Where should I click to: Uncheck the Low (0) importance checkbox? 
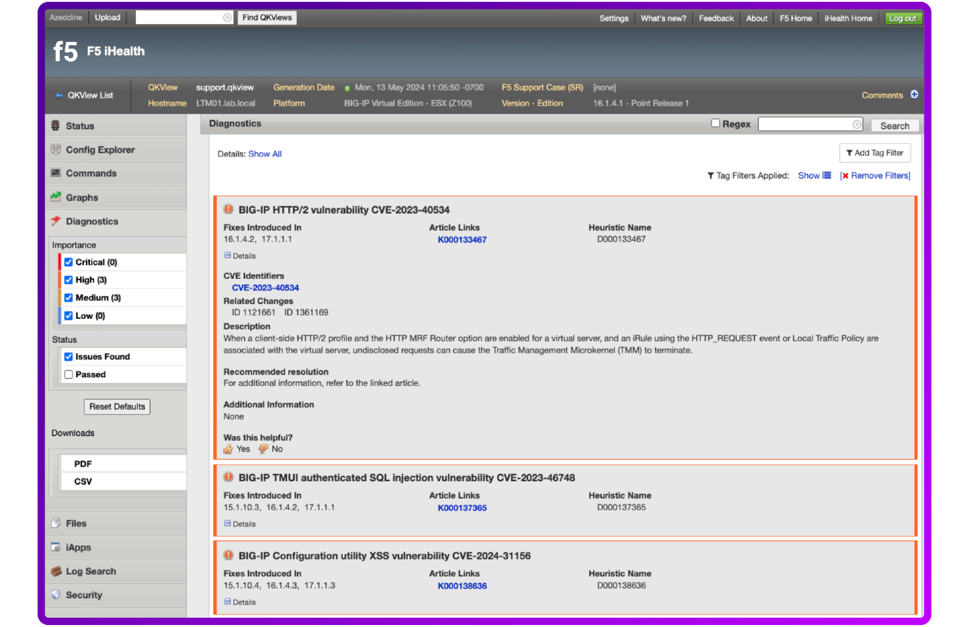[69, 315]
